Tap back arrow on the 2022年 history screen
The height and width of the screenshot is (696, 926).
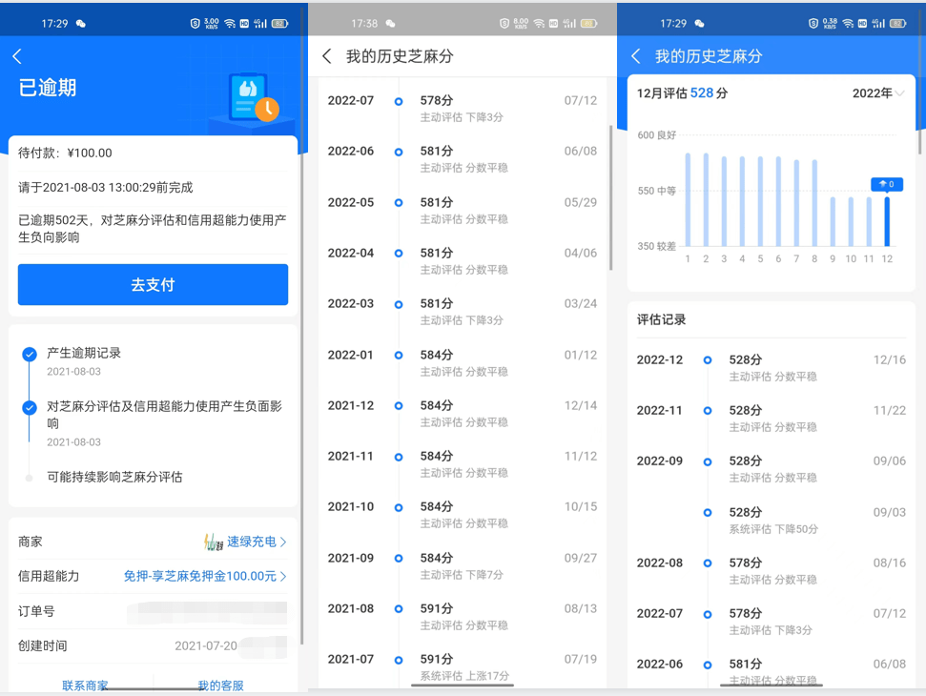click(635, 56)
